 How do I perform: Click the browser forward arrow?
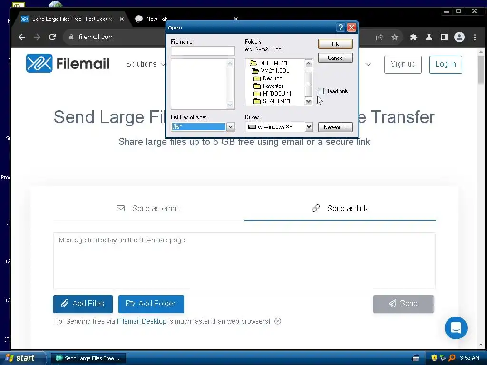point(37,37)
